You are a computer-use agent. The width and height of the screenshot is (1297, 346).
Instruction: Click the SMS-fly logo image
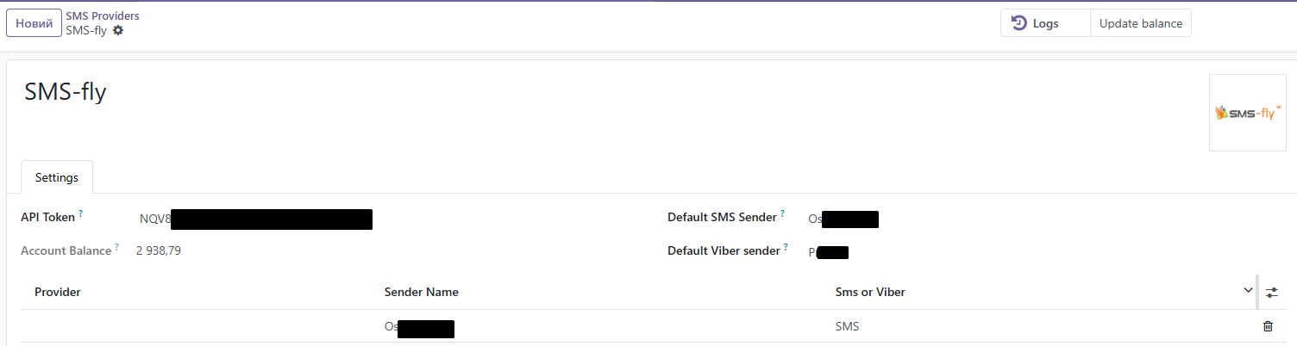1247,113
